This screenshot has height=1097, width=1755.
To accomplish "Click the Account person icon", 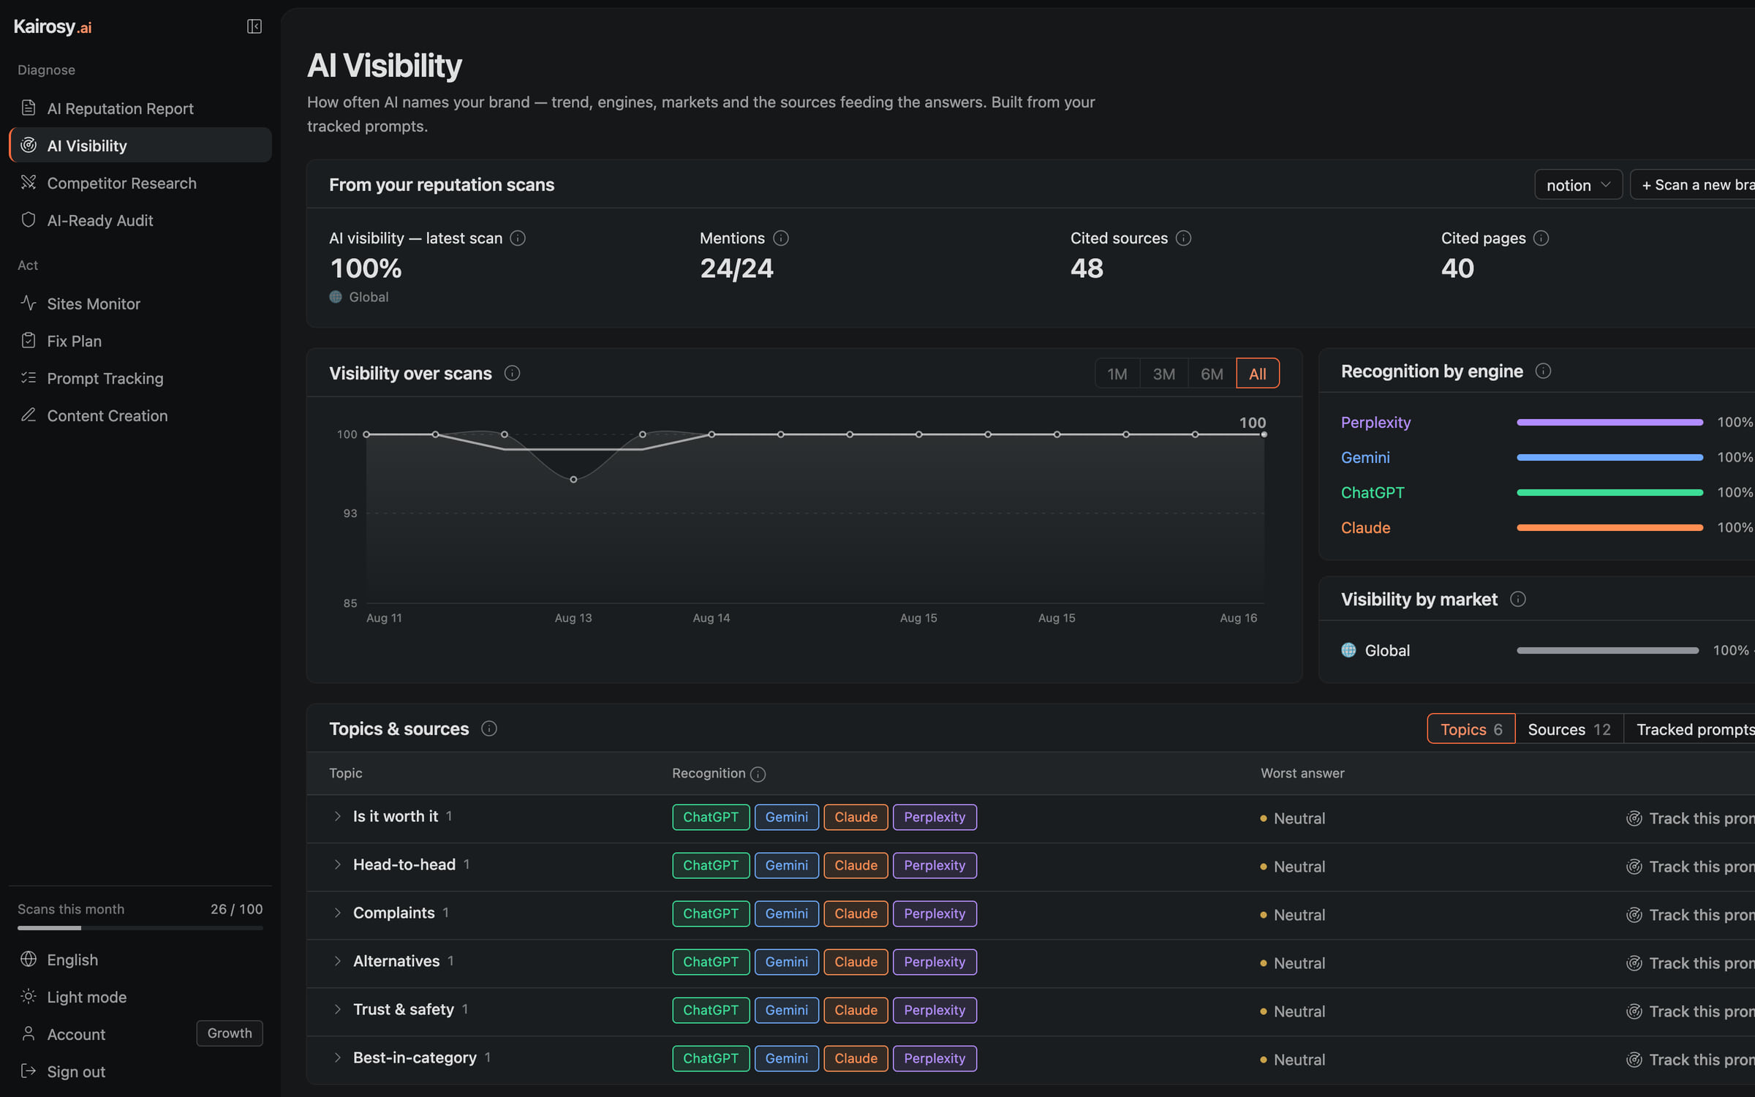I will [x=29, y=1034].
